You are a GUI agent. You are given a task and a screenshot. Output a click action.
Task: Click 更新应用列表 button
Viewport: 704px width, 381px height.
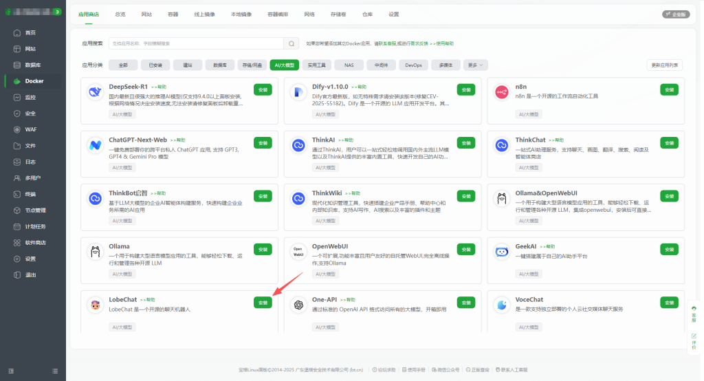tap(664, 65)
